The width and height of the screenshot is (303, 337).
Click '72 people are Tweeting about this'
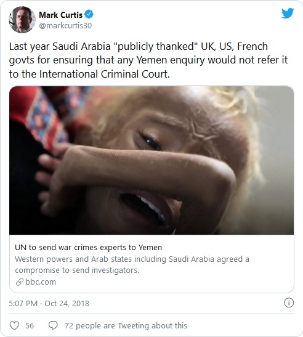[x=126, y=326]
